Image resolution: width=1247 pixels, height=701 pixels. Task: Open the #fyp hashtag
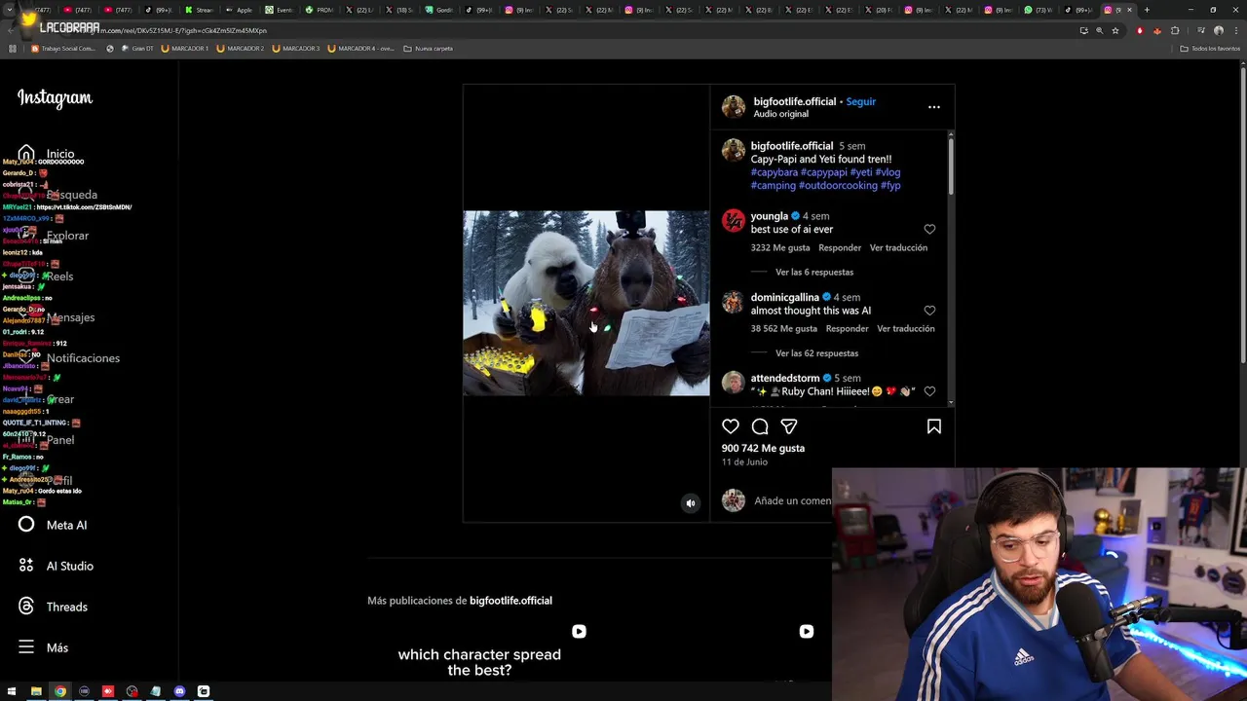[x=890, y=185]
